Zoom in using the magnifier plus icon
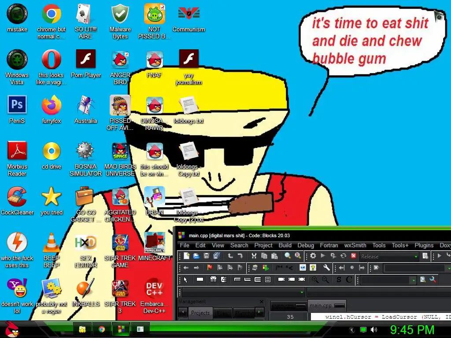451x338 pixels. point(315,279)
